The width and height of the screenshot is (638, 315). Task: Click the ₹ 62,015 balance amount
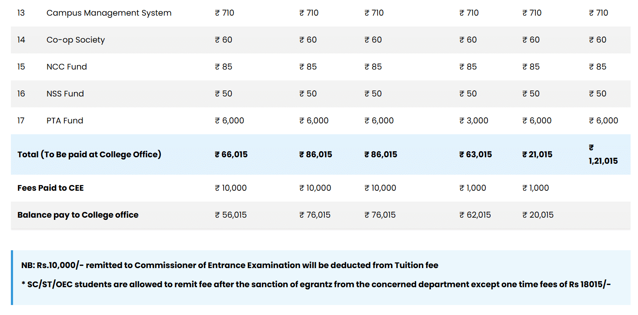pyautogui.click(x=475, y=215)
